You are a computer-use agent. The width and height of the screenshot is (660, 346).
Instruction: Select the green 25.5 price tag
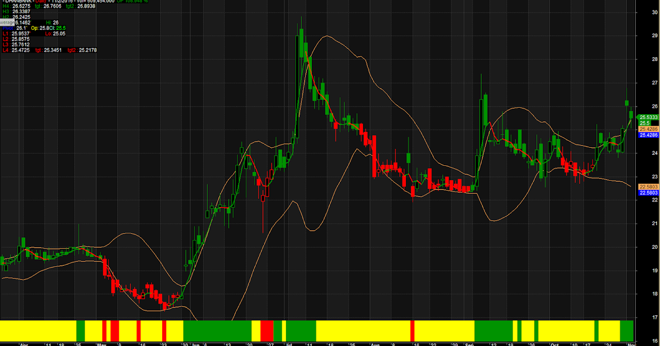click(x=645, y=123)
